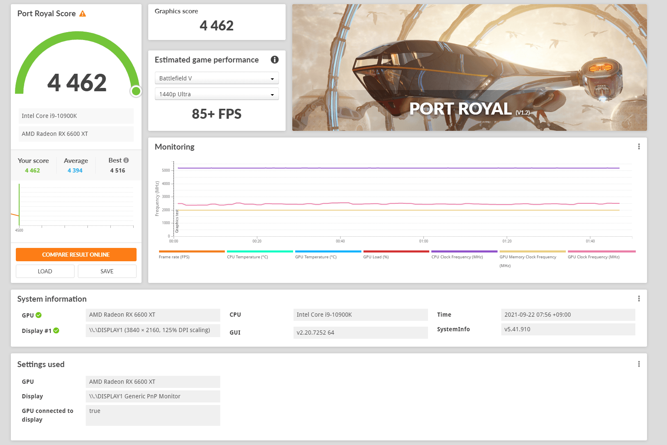
Task: Click the green score gauge indicator knob
Action: click(136, 91)
